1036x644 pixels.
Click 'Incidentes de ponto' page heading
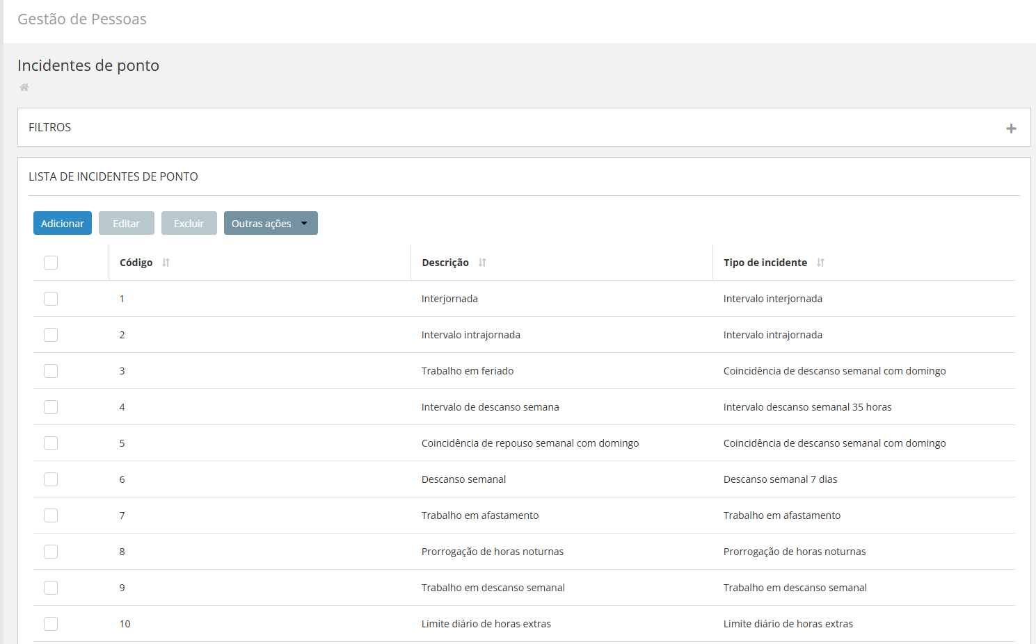(88, 65)
